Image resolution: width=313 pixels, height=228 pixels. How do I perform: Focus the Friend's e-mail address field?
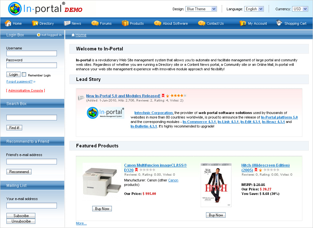click(31, 162)
